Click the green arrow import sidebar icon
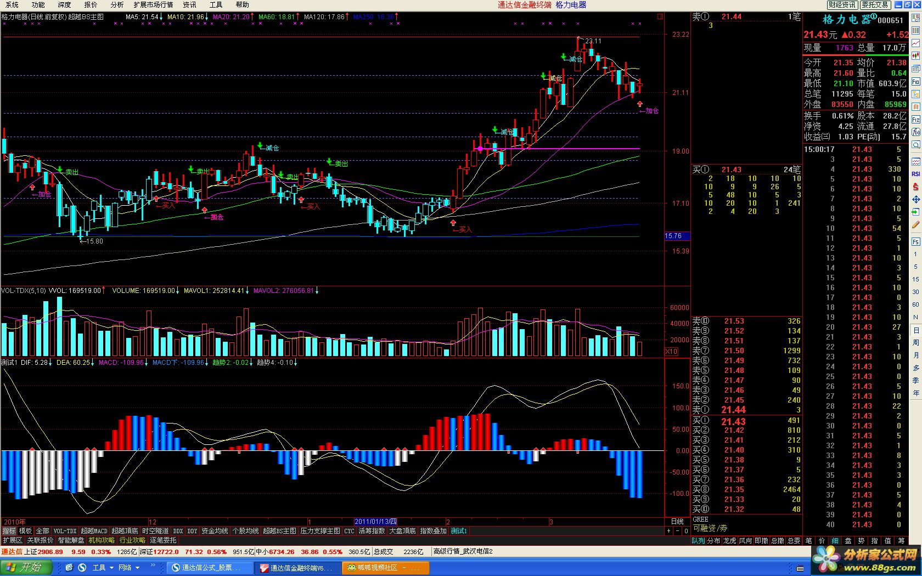This screenshot has width=922, height=576. [x=915, y=212]
